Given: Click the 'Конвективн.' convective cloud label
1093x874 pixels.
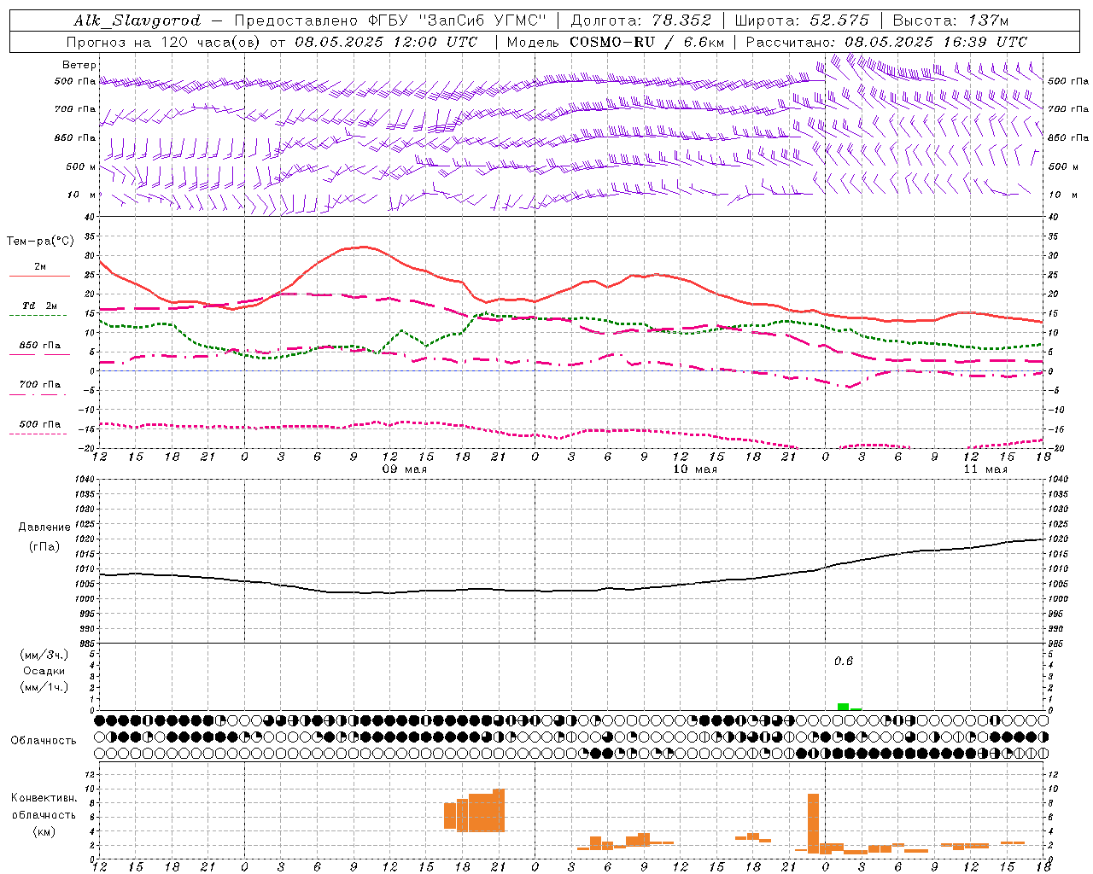Looking at the screenshot, I should (x=44, y=798).
